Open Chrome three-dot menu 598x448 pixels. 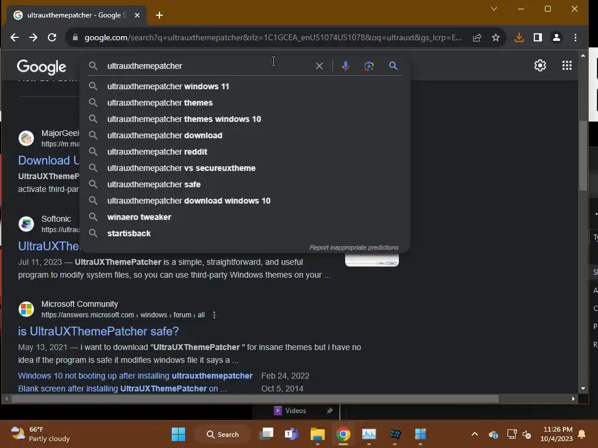pyautogui.click(x=575, y=37)
